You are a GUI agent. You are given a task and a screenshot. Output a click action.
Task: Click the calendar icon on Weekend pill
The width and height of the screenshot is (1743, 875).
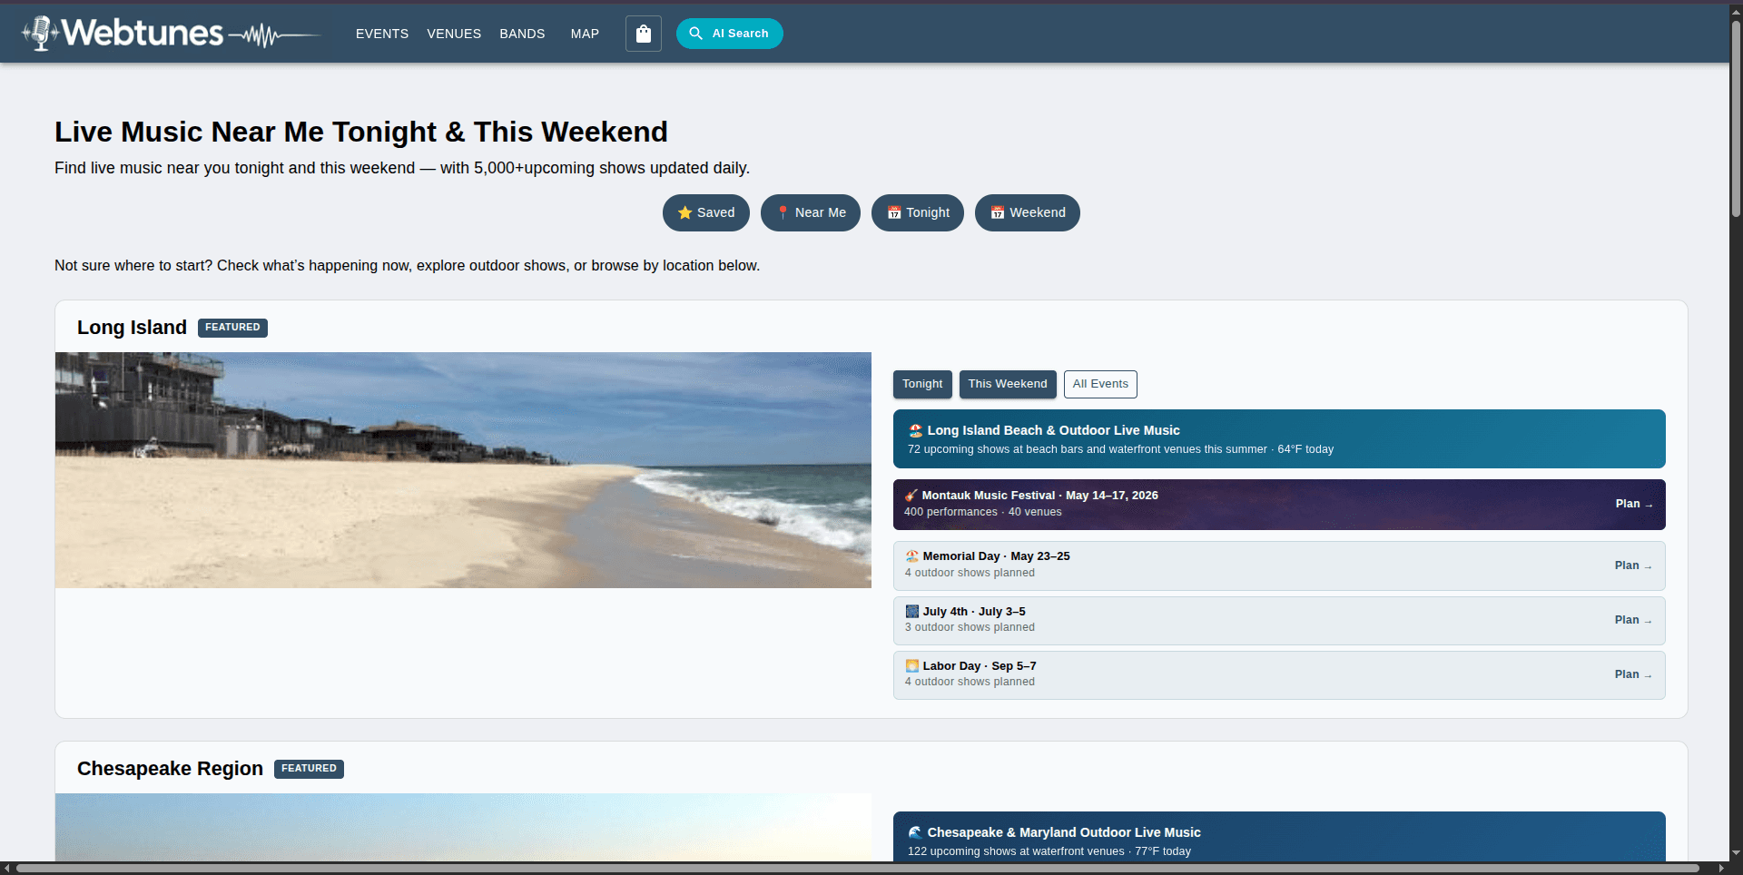coord(998,212)
